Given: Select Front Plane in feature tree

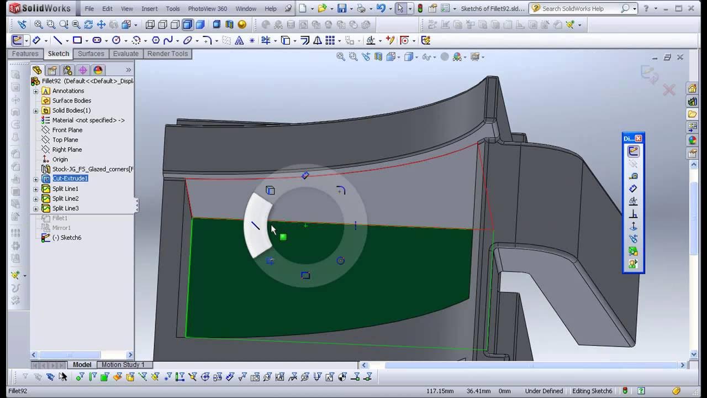Looking at the screenshot, I should tap(67, 130).
